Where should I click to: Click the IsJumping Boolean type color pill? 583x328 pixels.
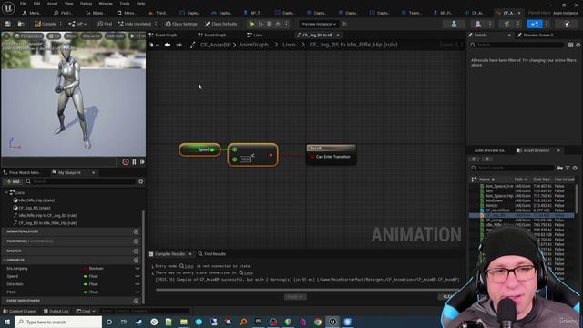pyautogui.click(x=86, y=268)
